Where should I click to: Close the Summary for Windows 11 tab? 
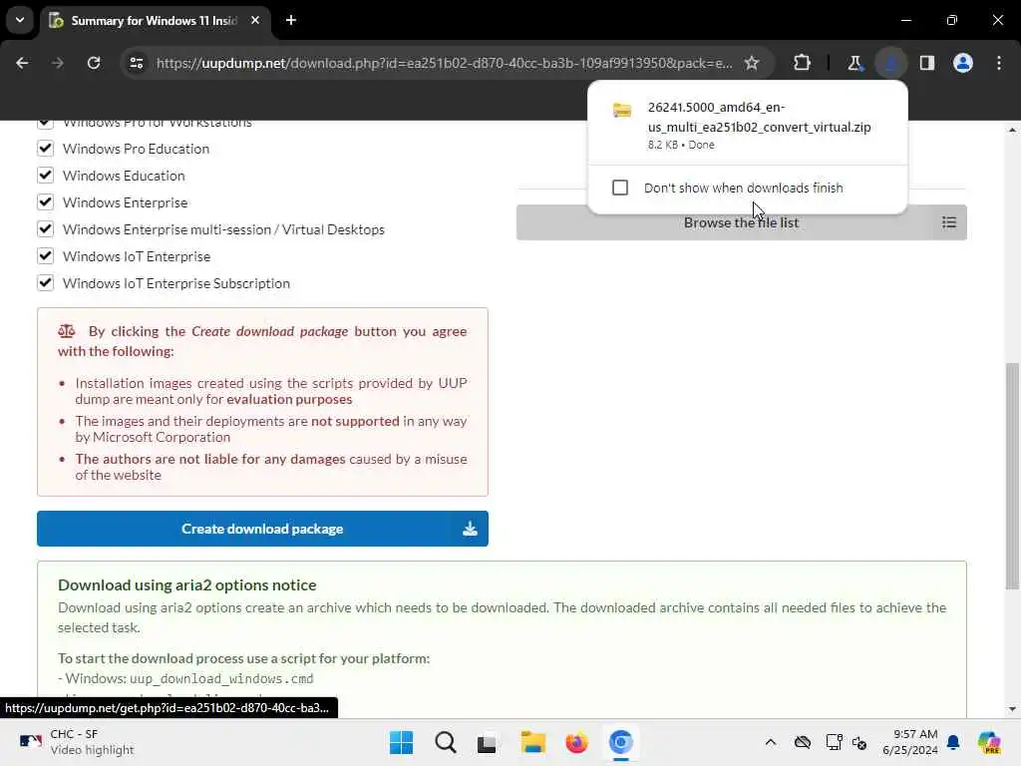pyautogui.click(x=255, y=20)
